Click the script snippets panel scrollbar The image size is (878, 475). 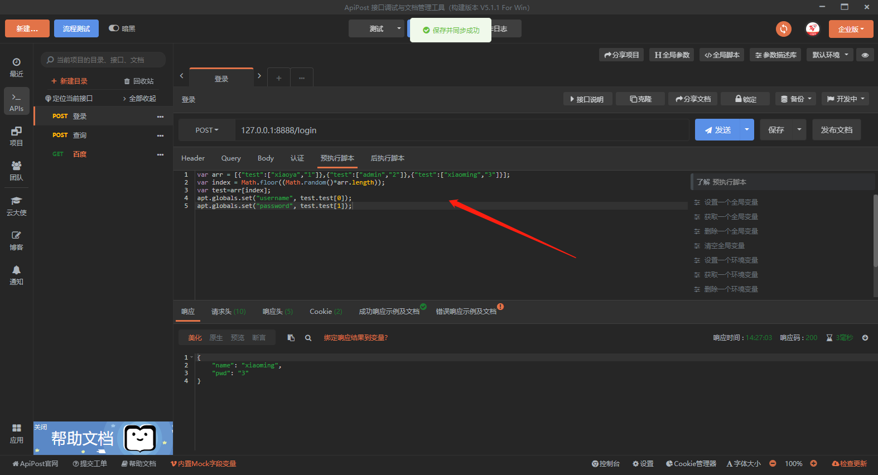[x=875, y=230]
